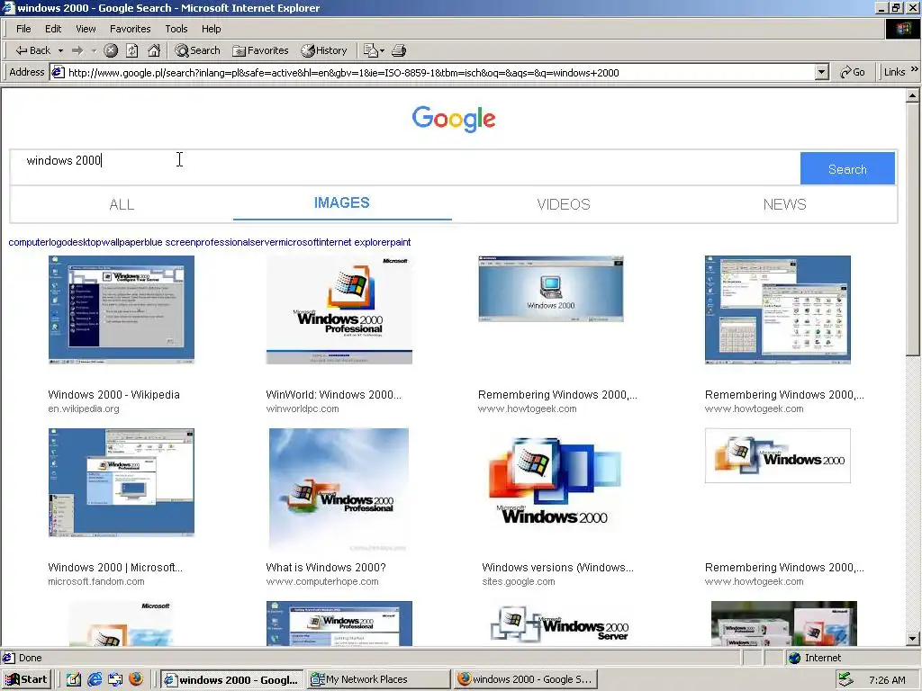Viewport: 922px width, 691px height.
Task: Launch Outlook Express from quick launch
Action: coord(114,679)
